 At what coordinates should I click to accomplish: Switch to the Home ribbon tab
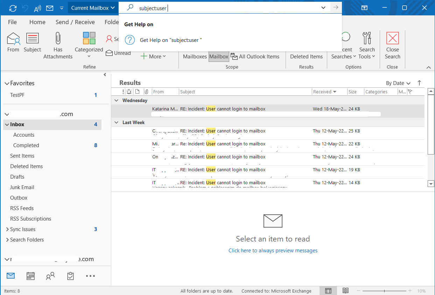pos(37,22)
